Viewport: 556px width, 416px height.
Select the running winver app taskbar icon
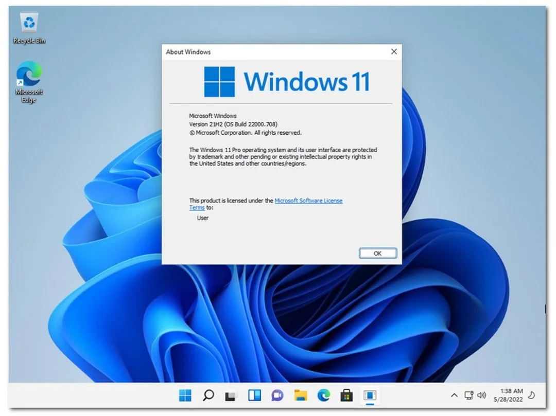click(x=370, y=395)
